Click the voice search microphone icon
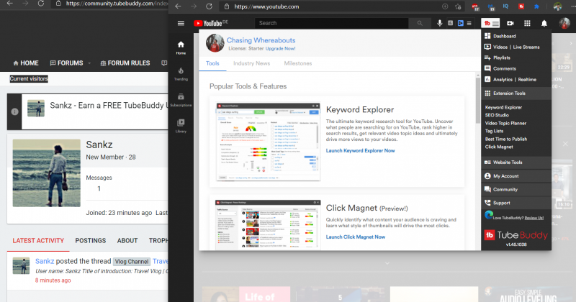This screenshot has width=576, height=302. (439, 23)
